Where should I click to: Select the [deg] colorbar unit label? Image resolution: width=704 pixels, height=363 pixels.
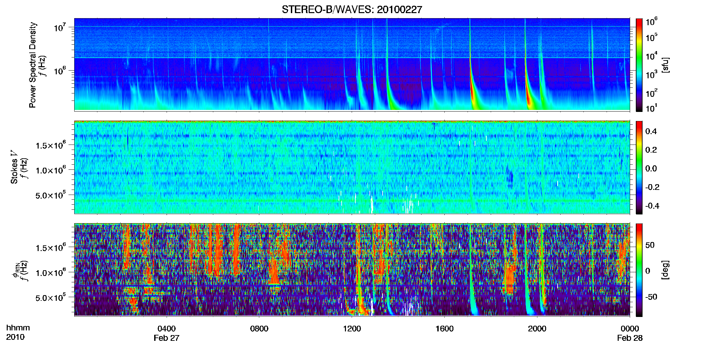pos(665,270)
